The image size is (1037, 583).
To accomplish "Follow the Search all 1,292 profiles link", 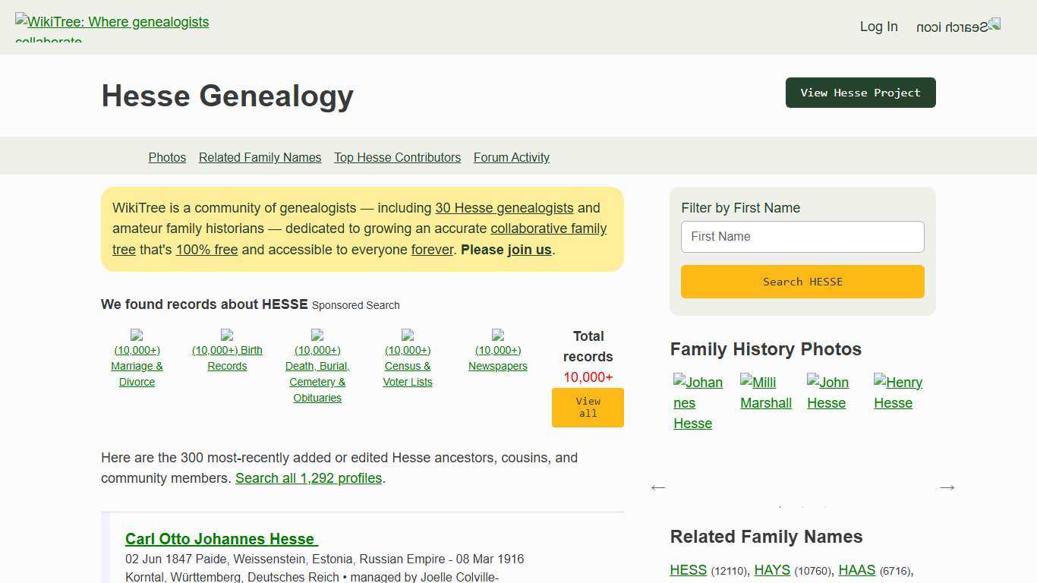I will (x=308, y=478).
